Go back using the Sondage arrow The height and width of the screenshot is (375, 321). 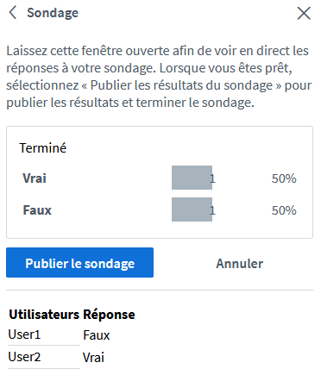[13, 13]
